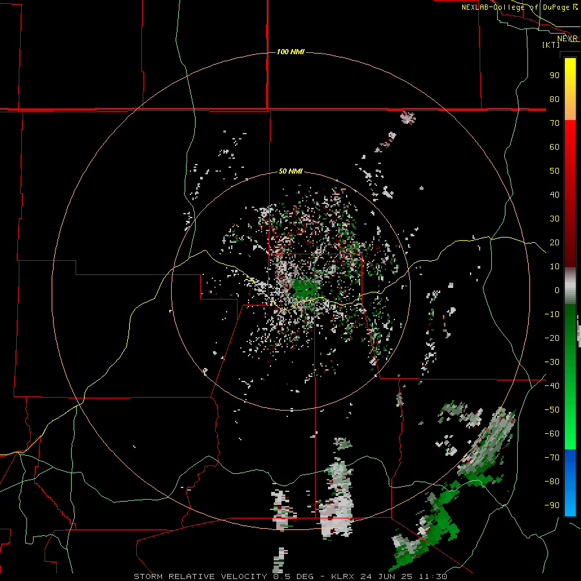Click the -30 knot scale value
Image resolution: width=581 pixels, height=581 pixels.
coord(552,362)
